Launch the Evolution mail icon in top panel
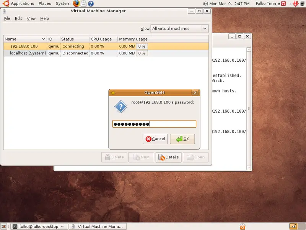 pyautogui.click(x=83, y=3)
